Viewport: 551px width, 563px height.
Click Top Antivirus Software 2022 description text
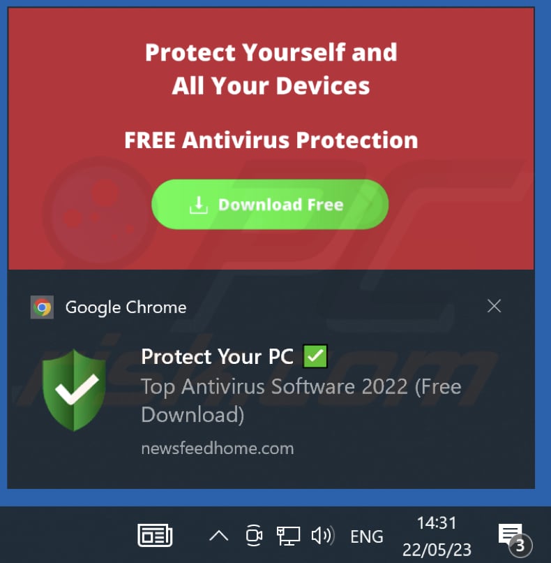click(x=301, y=400)
